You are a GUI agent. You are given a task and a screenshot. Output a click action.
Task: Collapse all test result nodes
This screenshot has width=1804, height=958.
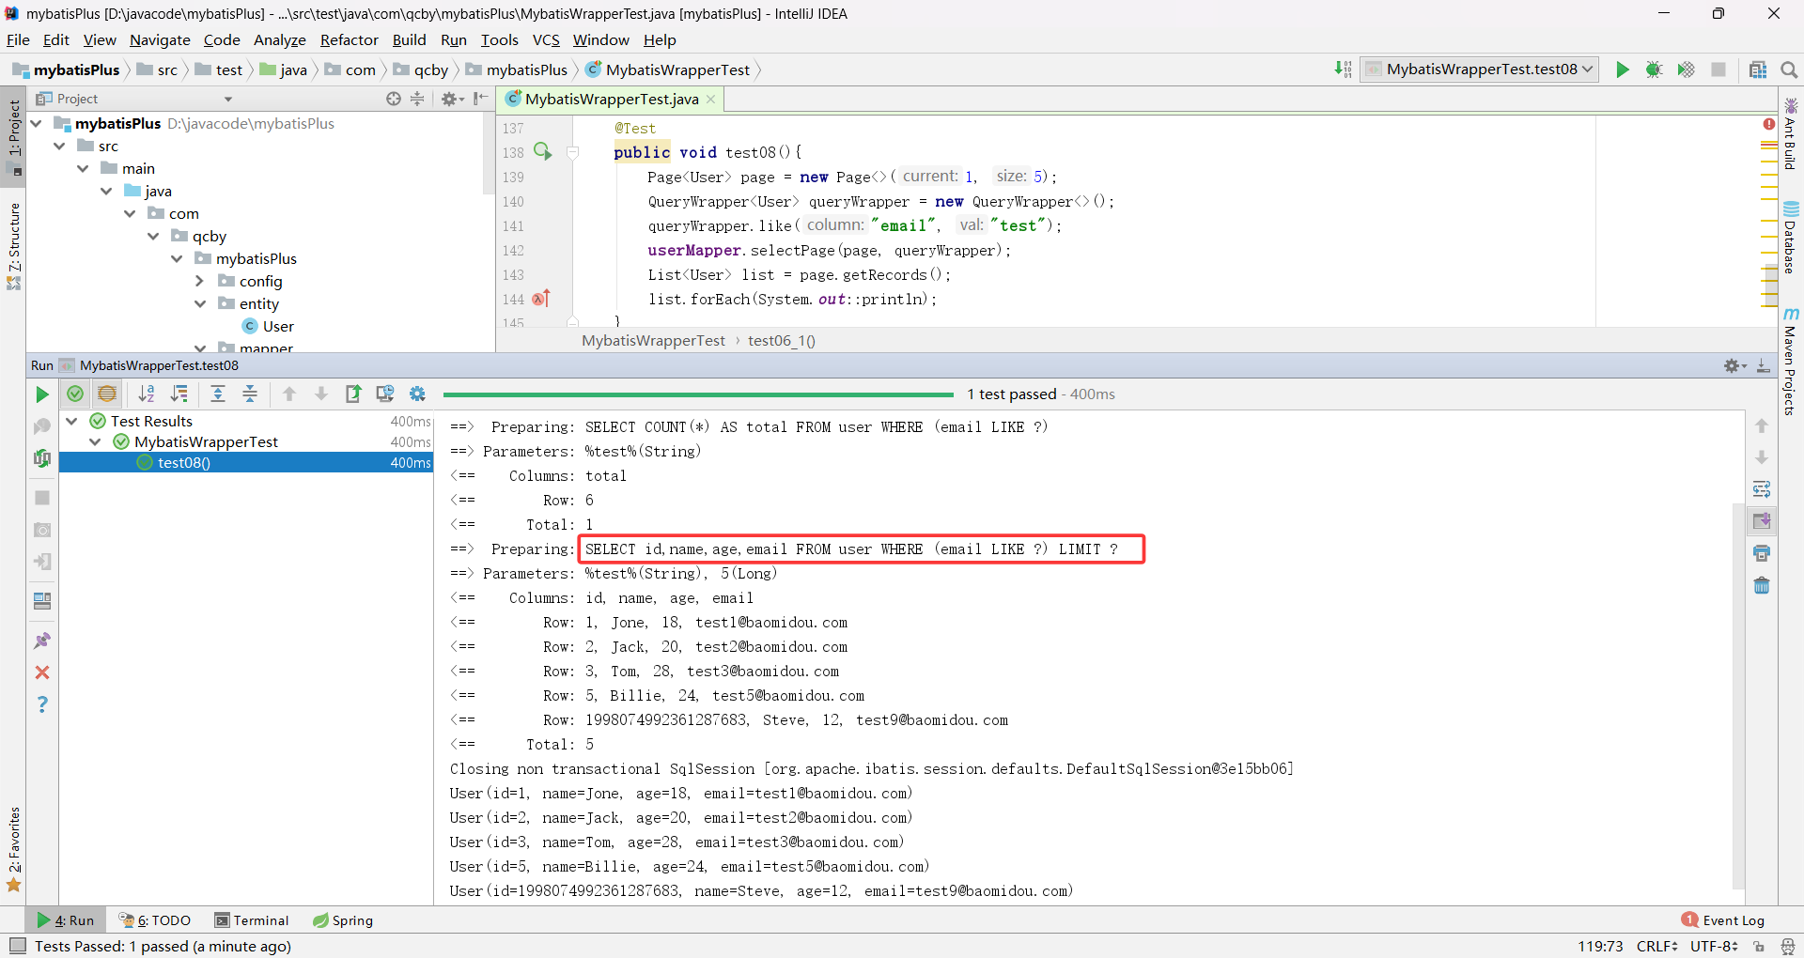pyautogui.click(x=250, y=394)
